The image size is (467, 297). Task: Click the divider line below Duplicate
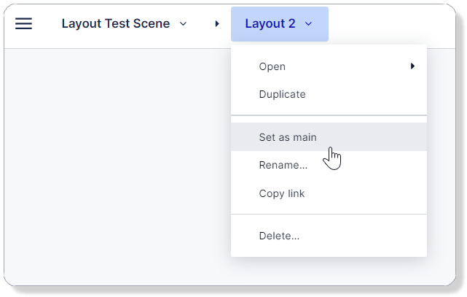[x=329, y=115]
